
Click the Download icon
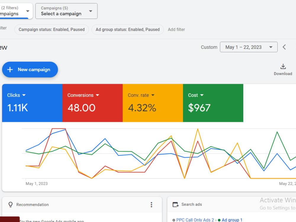(283, 66)
